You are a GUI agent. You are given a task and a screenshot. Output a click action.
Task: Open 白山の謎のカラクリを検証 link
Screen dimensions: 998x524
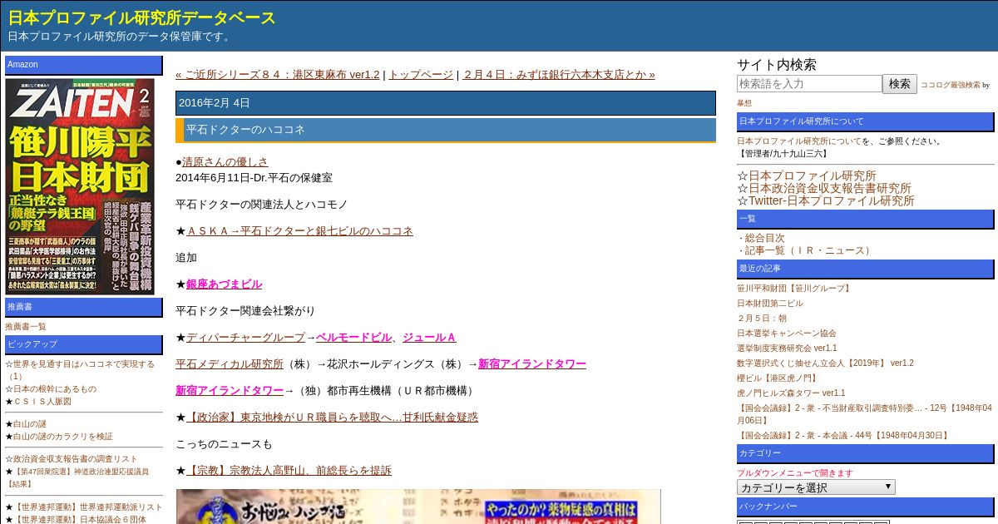[x=63, y=437]
